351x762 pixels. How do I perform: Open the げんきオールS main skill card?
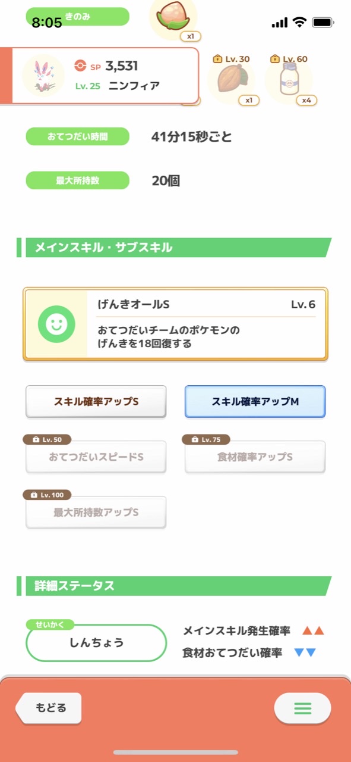175,324
